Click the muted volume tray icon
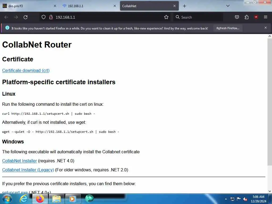The image size is (272, 204). (x=245, y=199)
